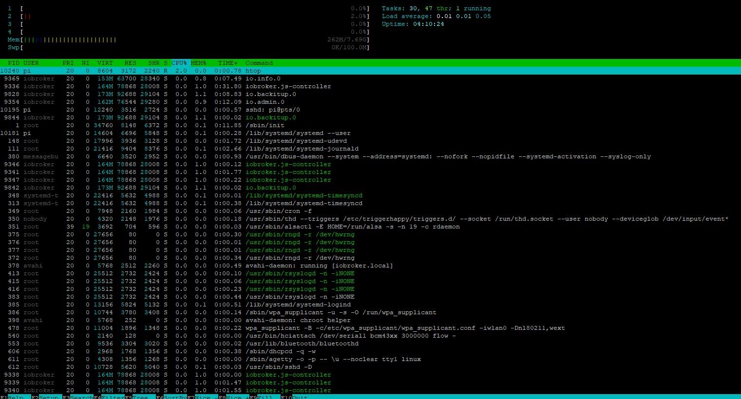Screen dimensions: 741x399
Task: Select iobroker.js-controller thread with PID 9346
Action: (370, 164)
